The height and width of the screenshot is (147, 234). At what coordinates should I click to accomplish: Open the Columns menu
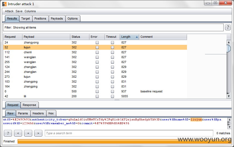point(30,11)
